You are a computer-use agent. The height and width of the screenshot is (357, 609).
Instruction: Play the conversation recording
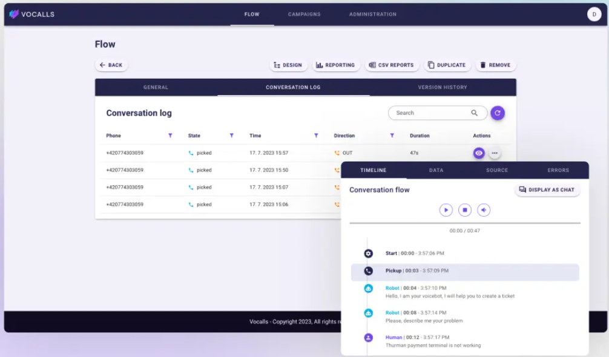pyautogui.click(x=446, y=210)
